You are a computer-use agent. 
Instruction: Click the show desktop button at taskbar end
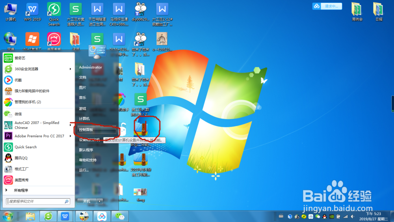(392, 216)
